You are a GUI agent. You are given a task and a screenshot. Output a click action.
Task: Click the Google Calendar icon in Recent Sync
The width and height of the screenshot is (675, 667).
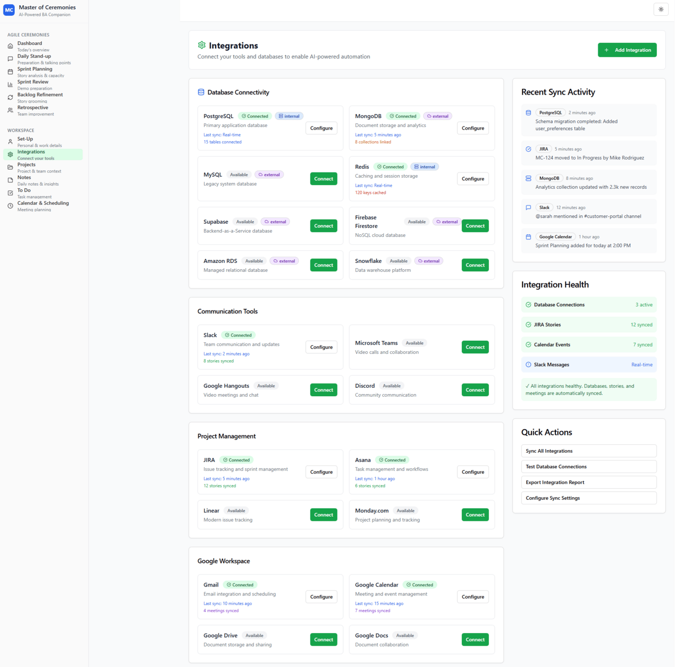coord(528,237)
